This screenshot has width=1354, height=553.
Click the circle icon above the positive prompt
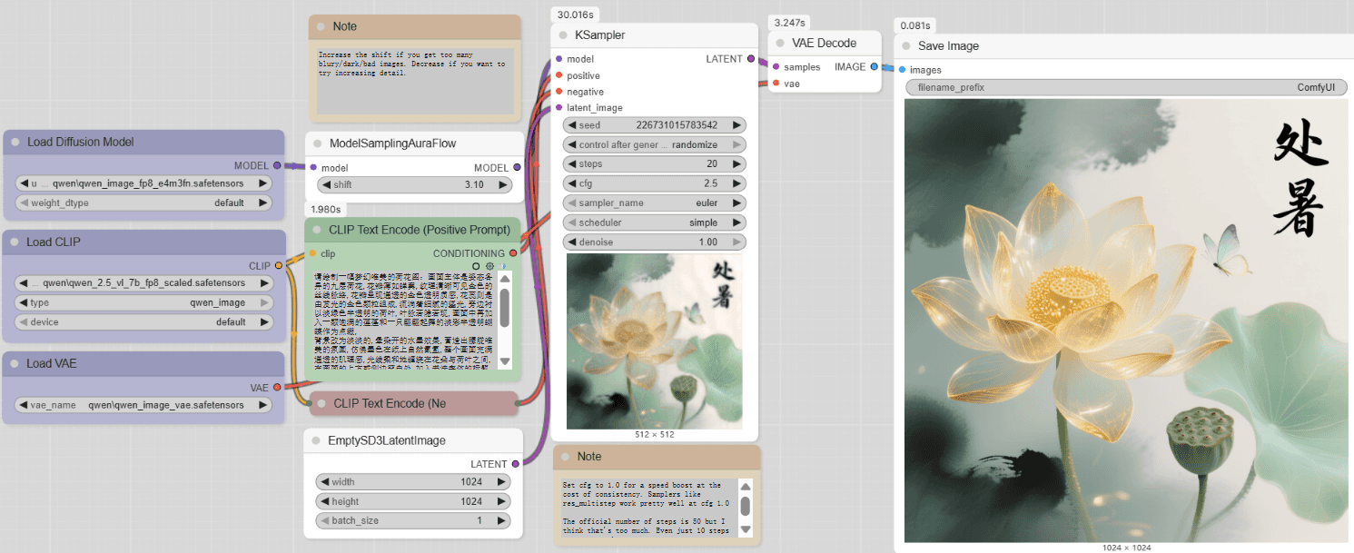(x=476, y=266)
